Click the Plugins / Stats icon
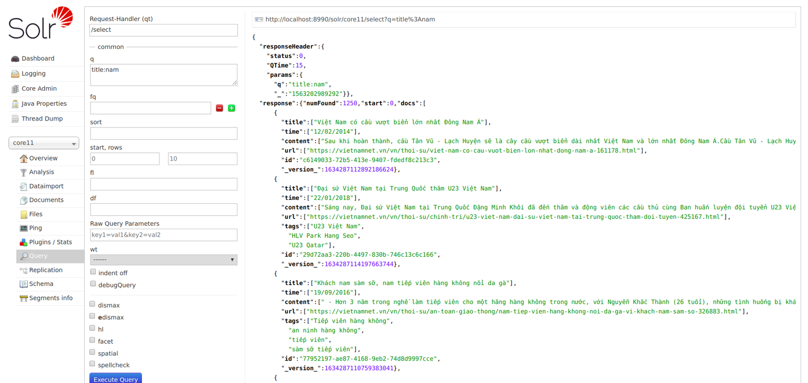The width and height of the screenshot is (808, 383). click(x=23, y=242)
